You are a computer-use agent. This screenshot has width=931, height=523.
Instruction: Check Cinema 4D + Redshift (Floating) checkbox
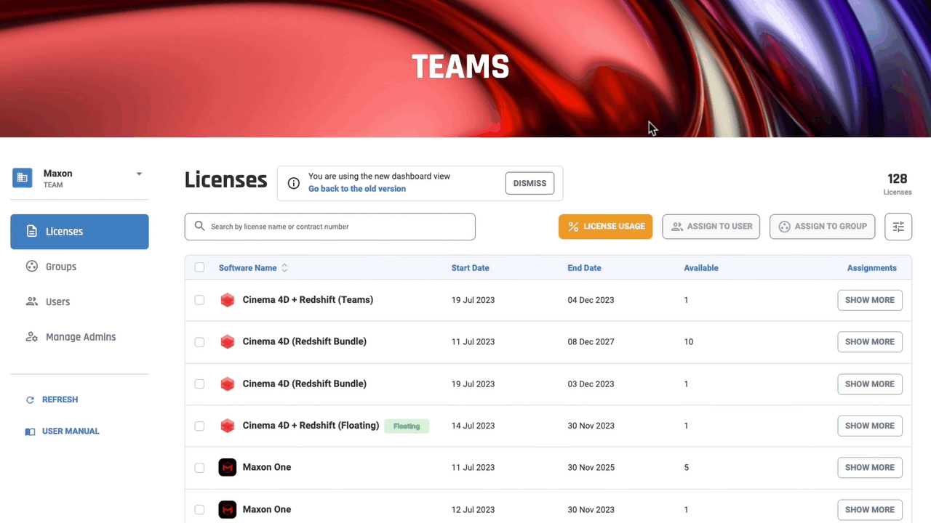[199, 426]
